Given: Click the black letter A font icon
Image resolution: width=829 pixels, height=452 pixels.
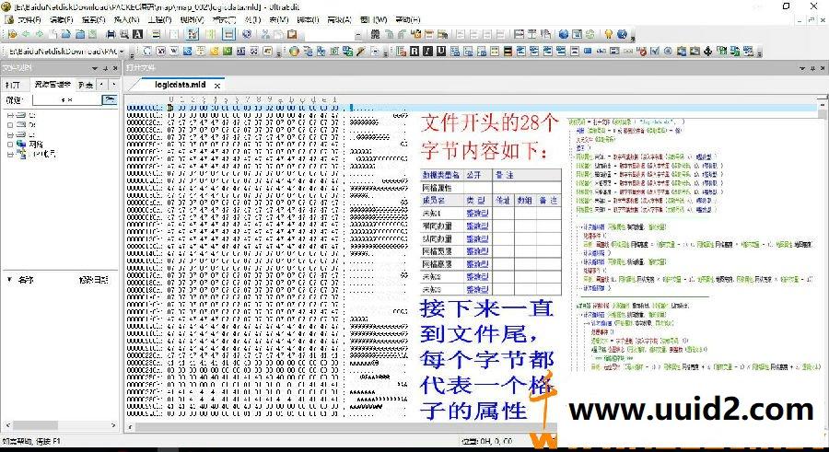Looking at the screenshot, I should click(137, 34).
